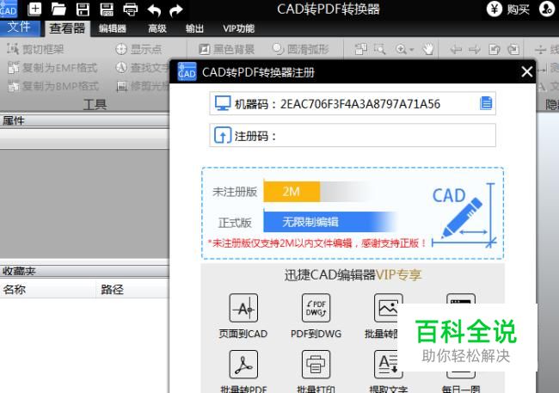Click the 批量转PDF icon

coord(243,364)
